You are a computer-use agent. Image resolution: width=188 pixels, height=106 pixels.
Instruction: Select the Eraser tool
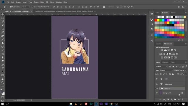pos(3,50)
